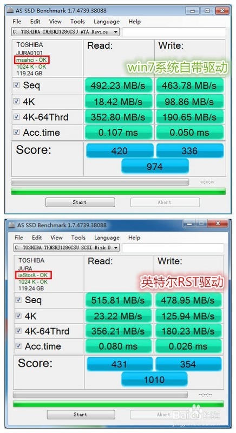Screen dimensions: 236x433
Task: Click the AS SSD app icon in bottom window title bar
Action: click(11, 225)
